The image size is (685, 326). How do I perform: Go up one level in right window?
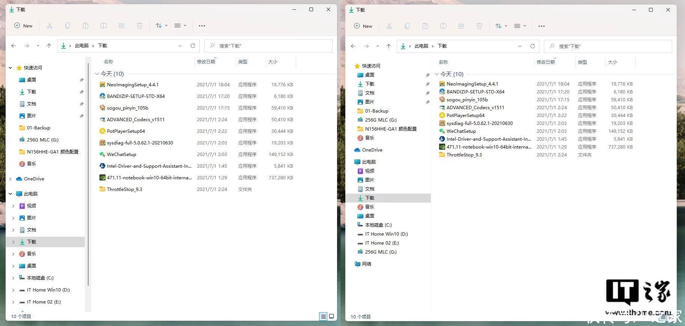[x=388, y=46]
